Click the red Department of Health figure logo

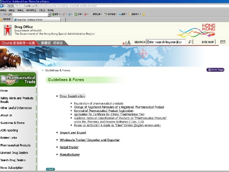coord(8,30)
